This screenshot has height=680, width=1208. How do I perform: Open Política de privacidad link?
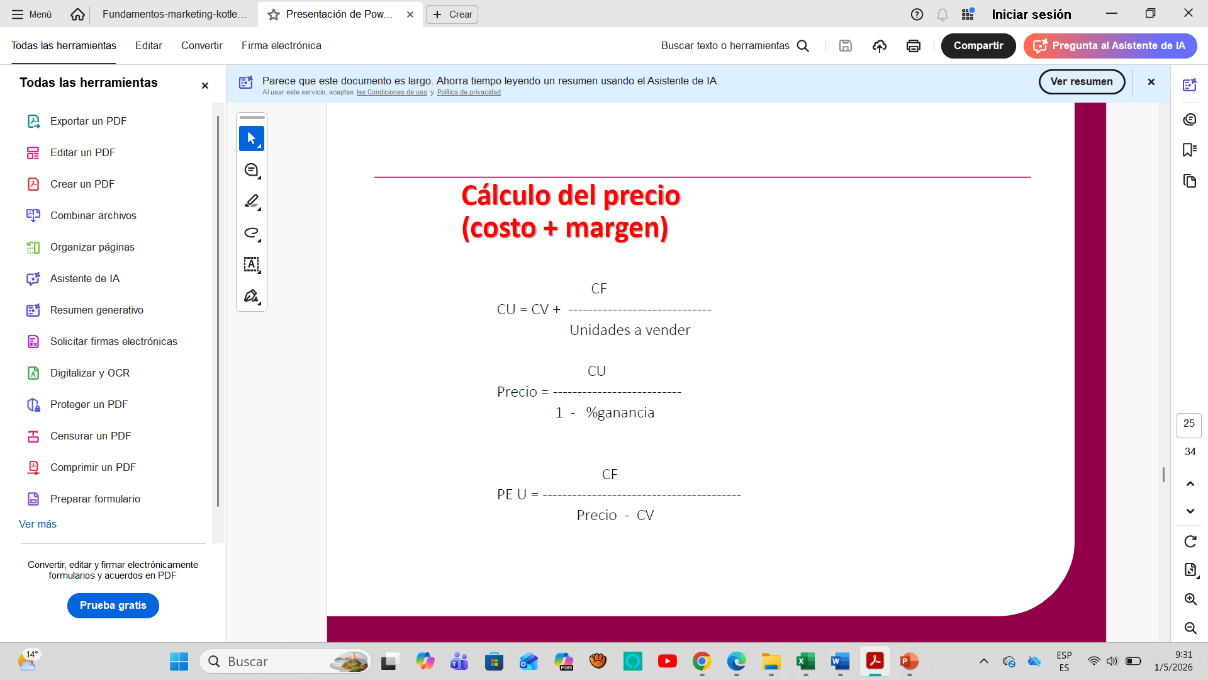click(469, 93)
